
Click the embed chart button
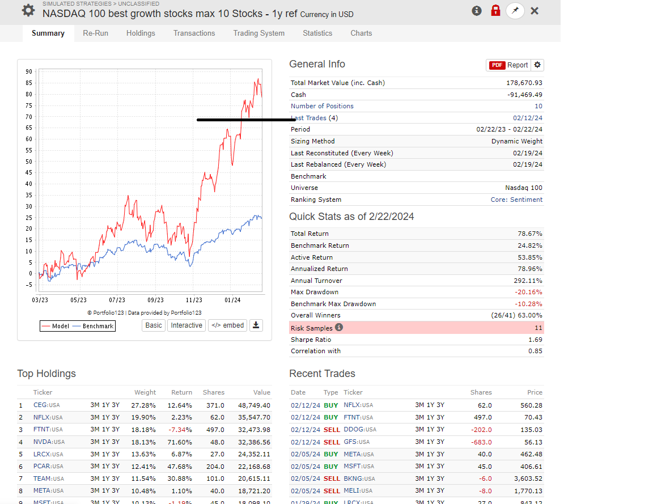coord(227,325)
